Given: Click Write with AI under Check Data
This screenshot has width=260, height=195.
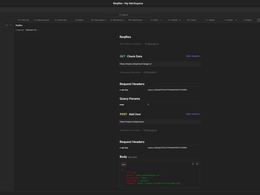Looking at the screenshot, I should point(151,72).
